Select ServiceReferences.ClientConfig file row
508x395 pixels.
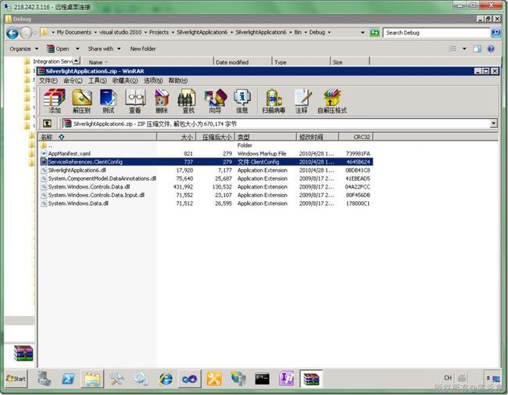[206, 162]
